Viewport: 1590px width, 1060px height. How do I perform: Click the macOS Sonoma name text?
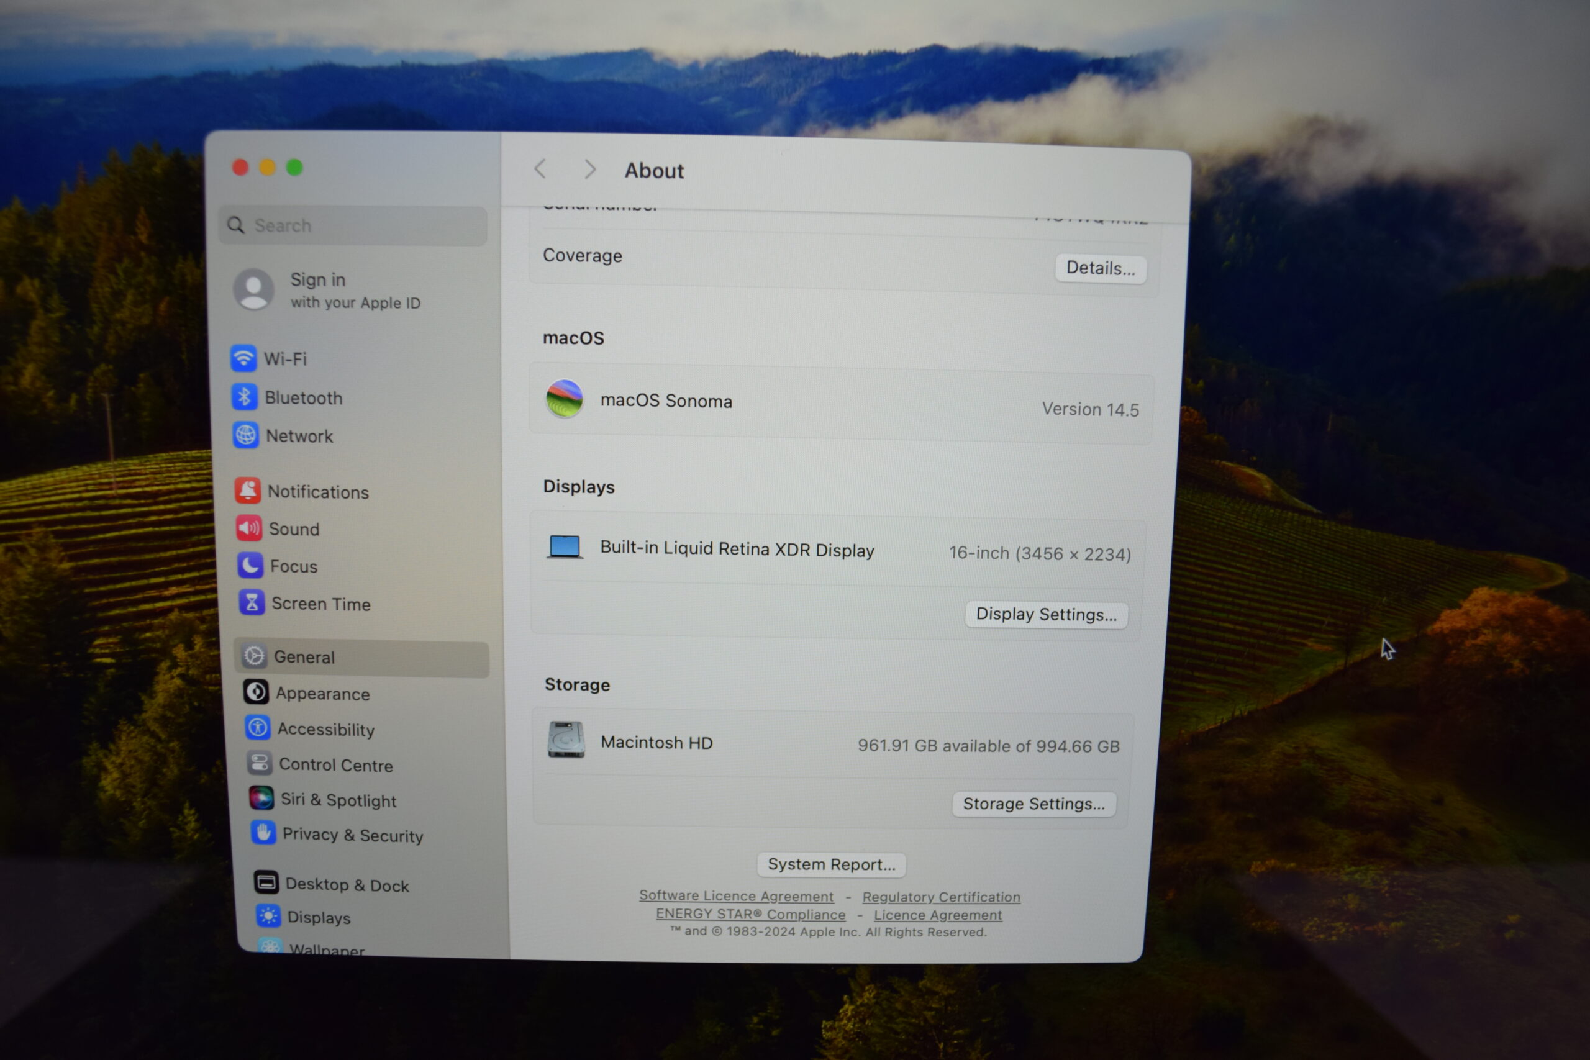(666, 400)
